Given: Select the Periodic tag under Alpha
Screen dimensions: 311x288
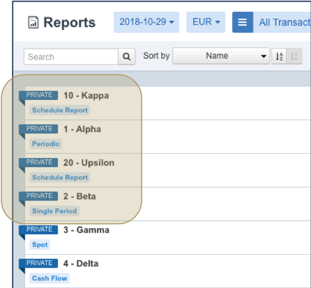Looking at the screenshot, I should [46, 143].
